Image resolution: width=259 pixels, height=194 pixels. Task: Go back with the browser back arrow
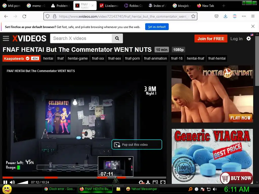(6, 16)
